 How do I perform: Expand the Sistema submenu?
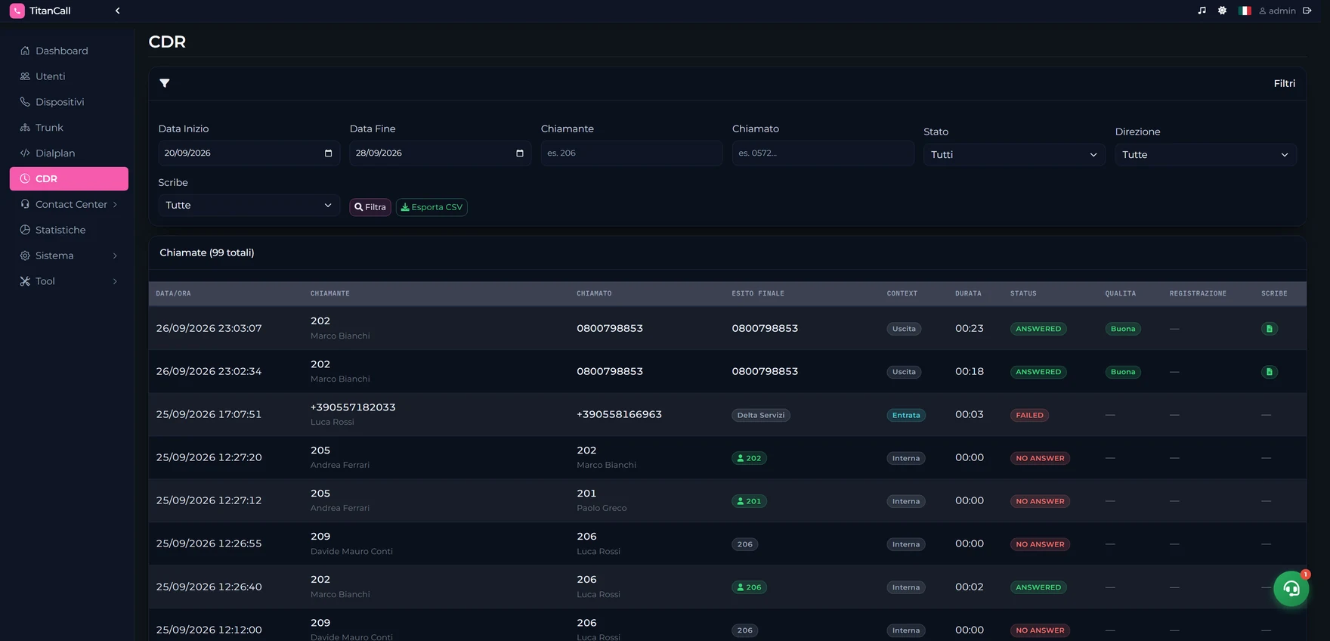pos(69,255)
